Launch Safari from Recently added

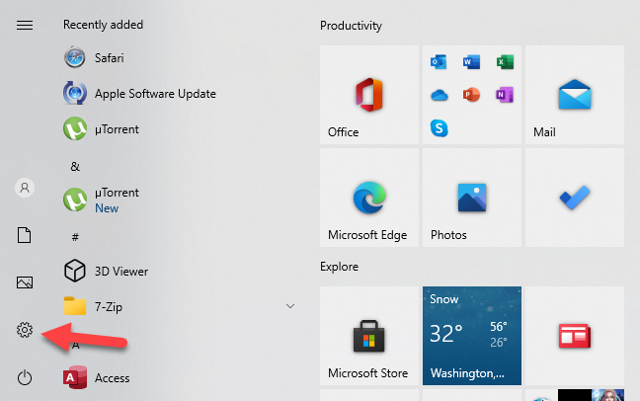pyautogui.click(x=109, y=58)
